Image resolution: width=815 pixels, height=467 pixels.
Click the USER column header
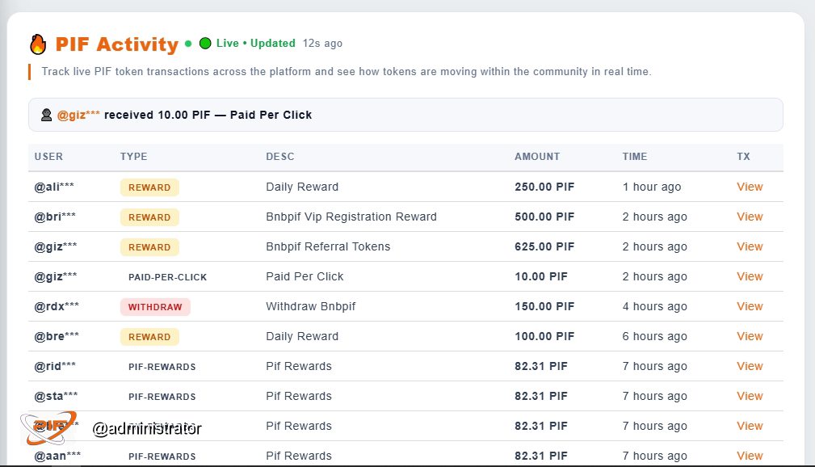click(48, 157)
